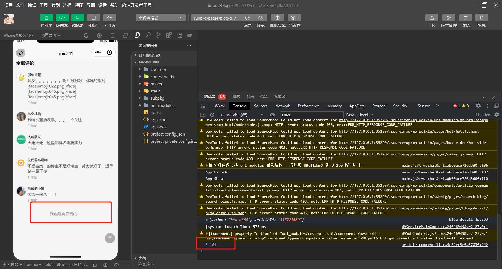Screen dimensions: 502x269
Task: Switch to the Wxml tab
Action: point(220,106)
